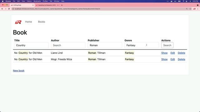Click the browser address bar URL
Screen dimensions: 200x112
57,9
